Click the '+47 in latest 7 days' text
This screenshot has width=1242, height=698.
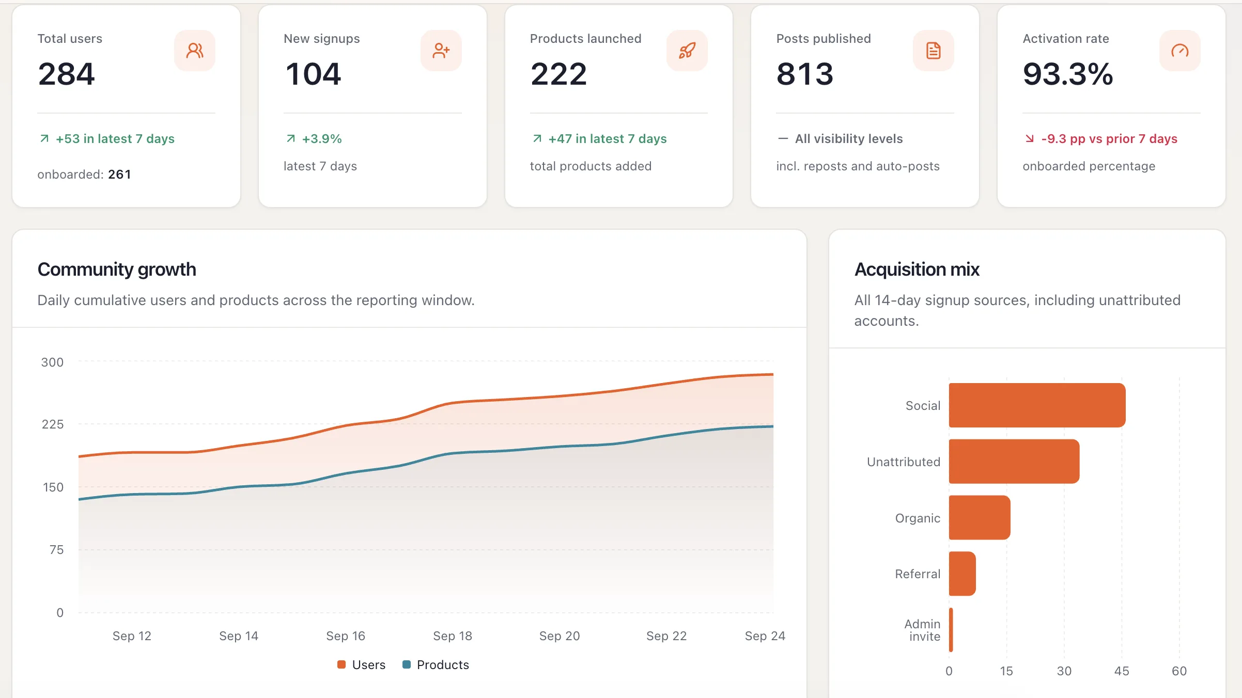[x=608, y=139]
